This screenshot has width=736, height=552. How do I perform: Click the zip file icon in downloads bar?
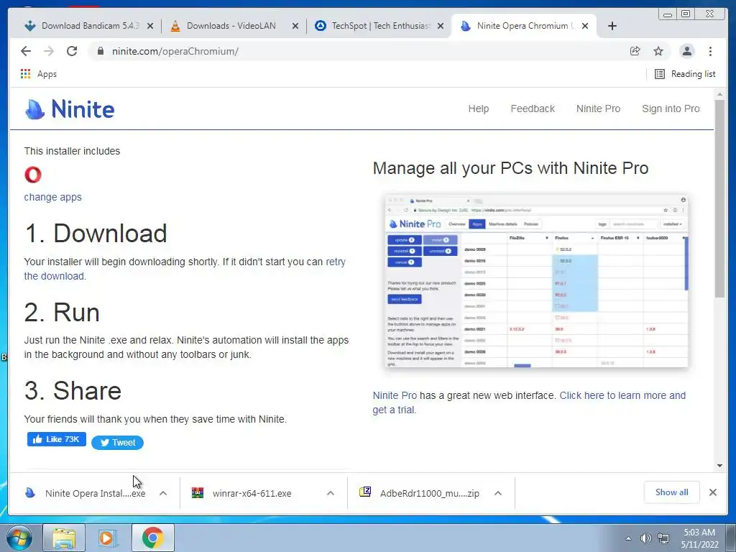coord(365,492)
